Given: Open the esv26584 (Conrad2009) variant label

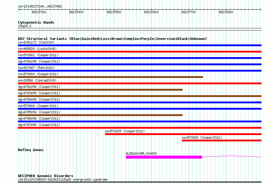Looking at the screenshot, I should click(x=37, y=81).
